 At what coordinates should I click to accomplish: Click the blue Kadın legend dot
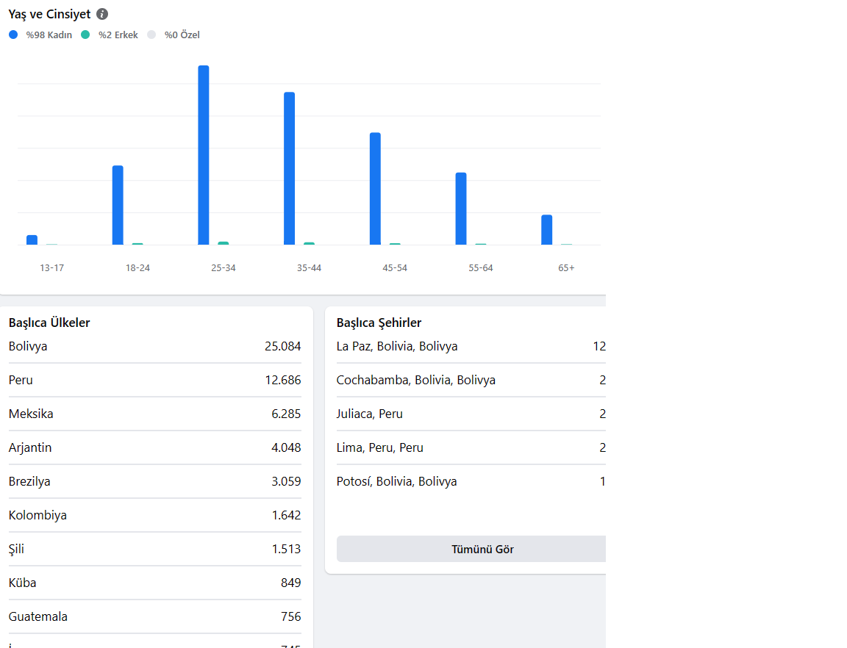point(13,35)
